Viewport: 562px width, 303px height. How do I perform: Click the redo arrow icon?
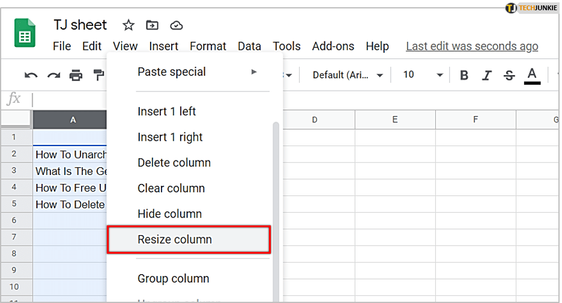click(x=53, y=75)
